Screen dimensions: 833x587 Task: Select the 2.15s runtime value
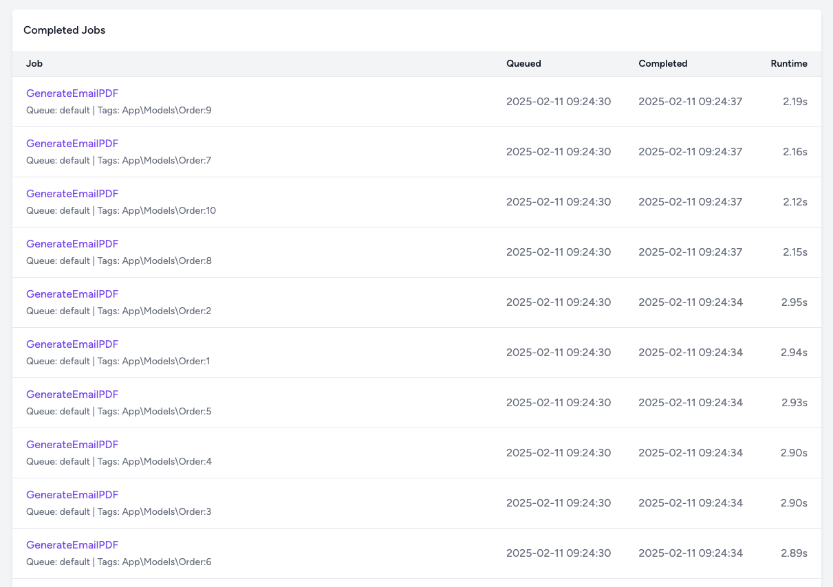795,252
